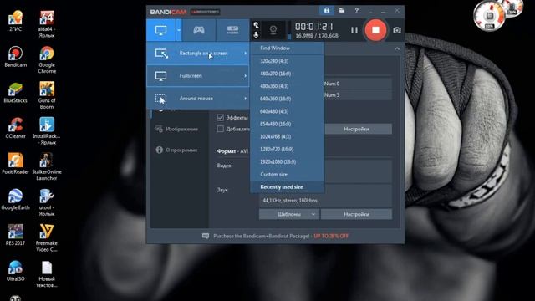Take a screenshot with the camera icon

click(397, 30)
